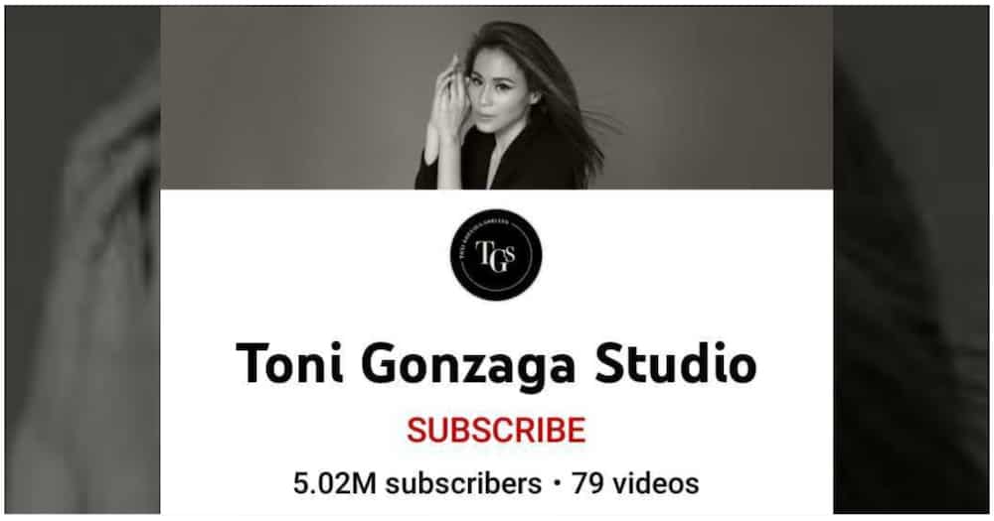Open the round TGS channel avatar
The height and width of the screenshot is (521, 994).
[x=496, y=254]
